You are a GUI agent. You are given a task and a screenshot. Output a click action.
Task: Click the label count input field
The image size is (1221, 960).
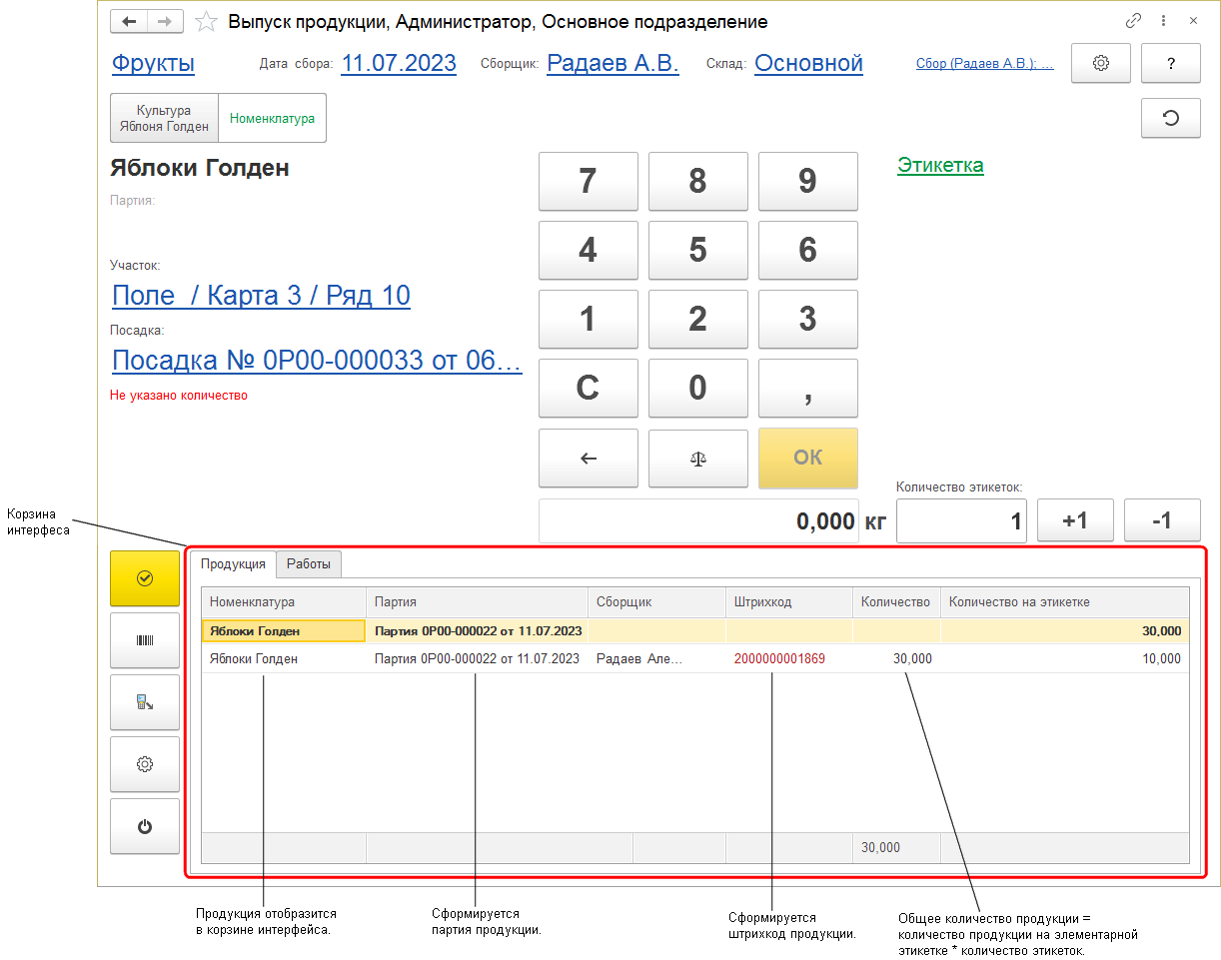(961, 520)
